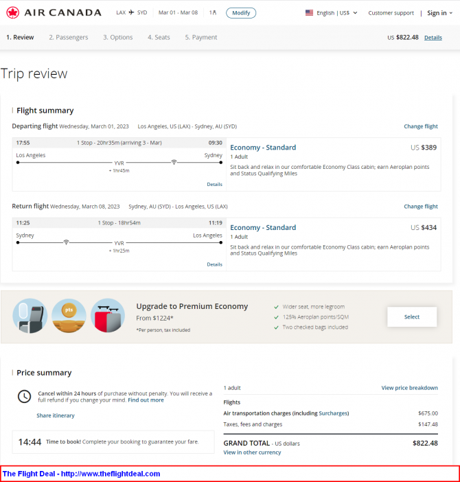Click the Air Canada maple leaf logo

tap(13, 12)
